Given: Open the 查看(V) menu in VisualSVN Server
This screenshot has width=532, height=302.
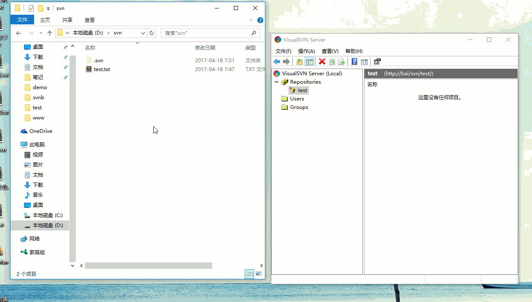Looking at the screenshot, I should [330, 51].
